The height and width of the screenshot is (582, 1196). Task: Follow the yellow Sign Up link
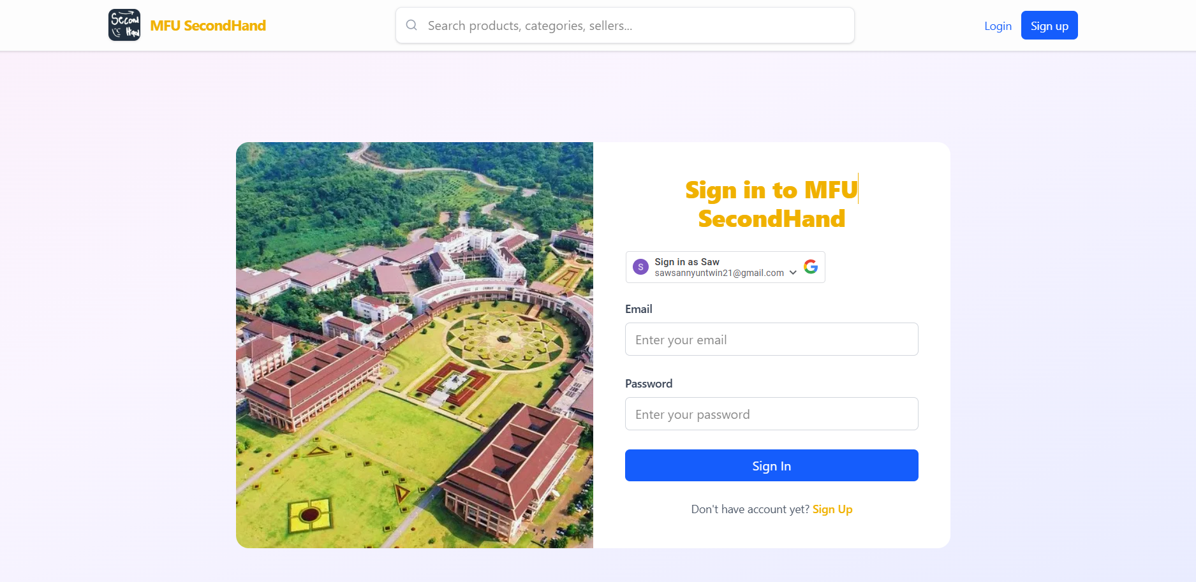[832, 509]
